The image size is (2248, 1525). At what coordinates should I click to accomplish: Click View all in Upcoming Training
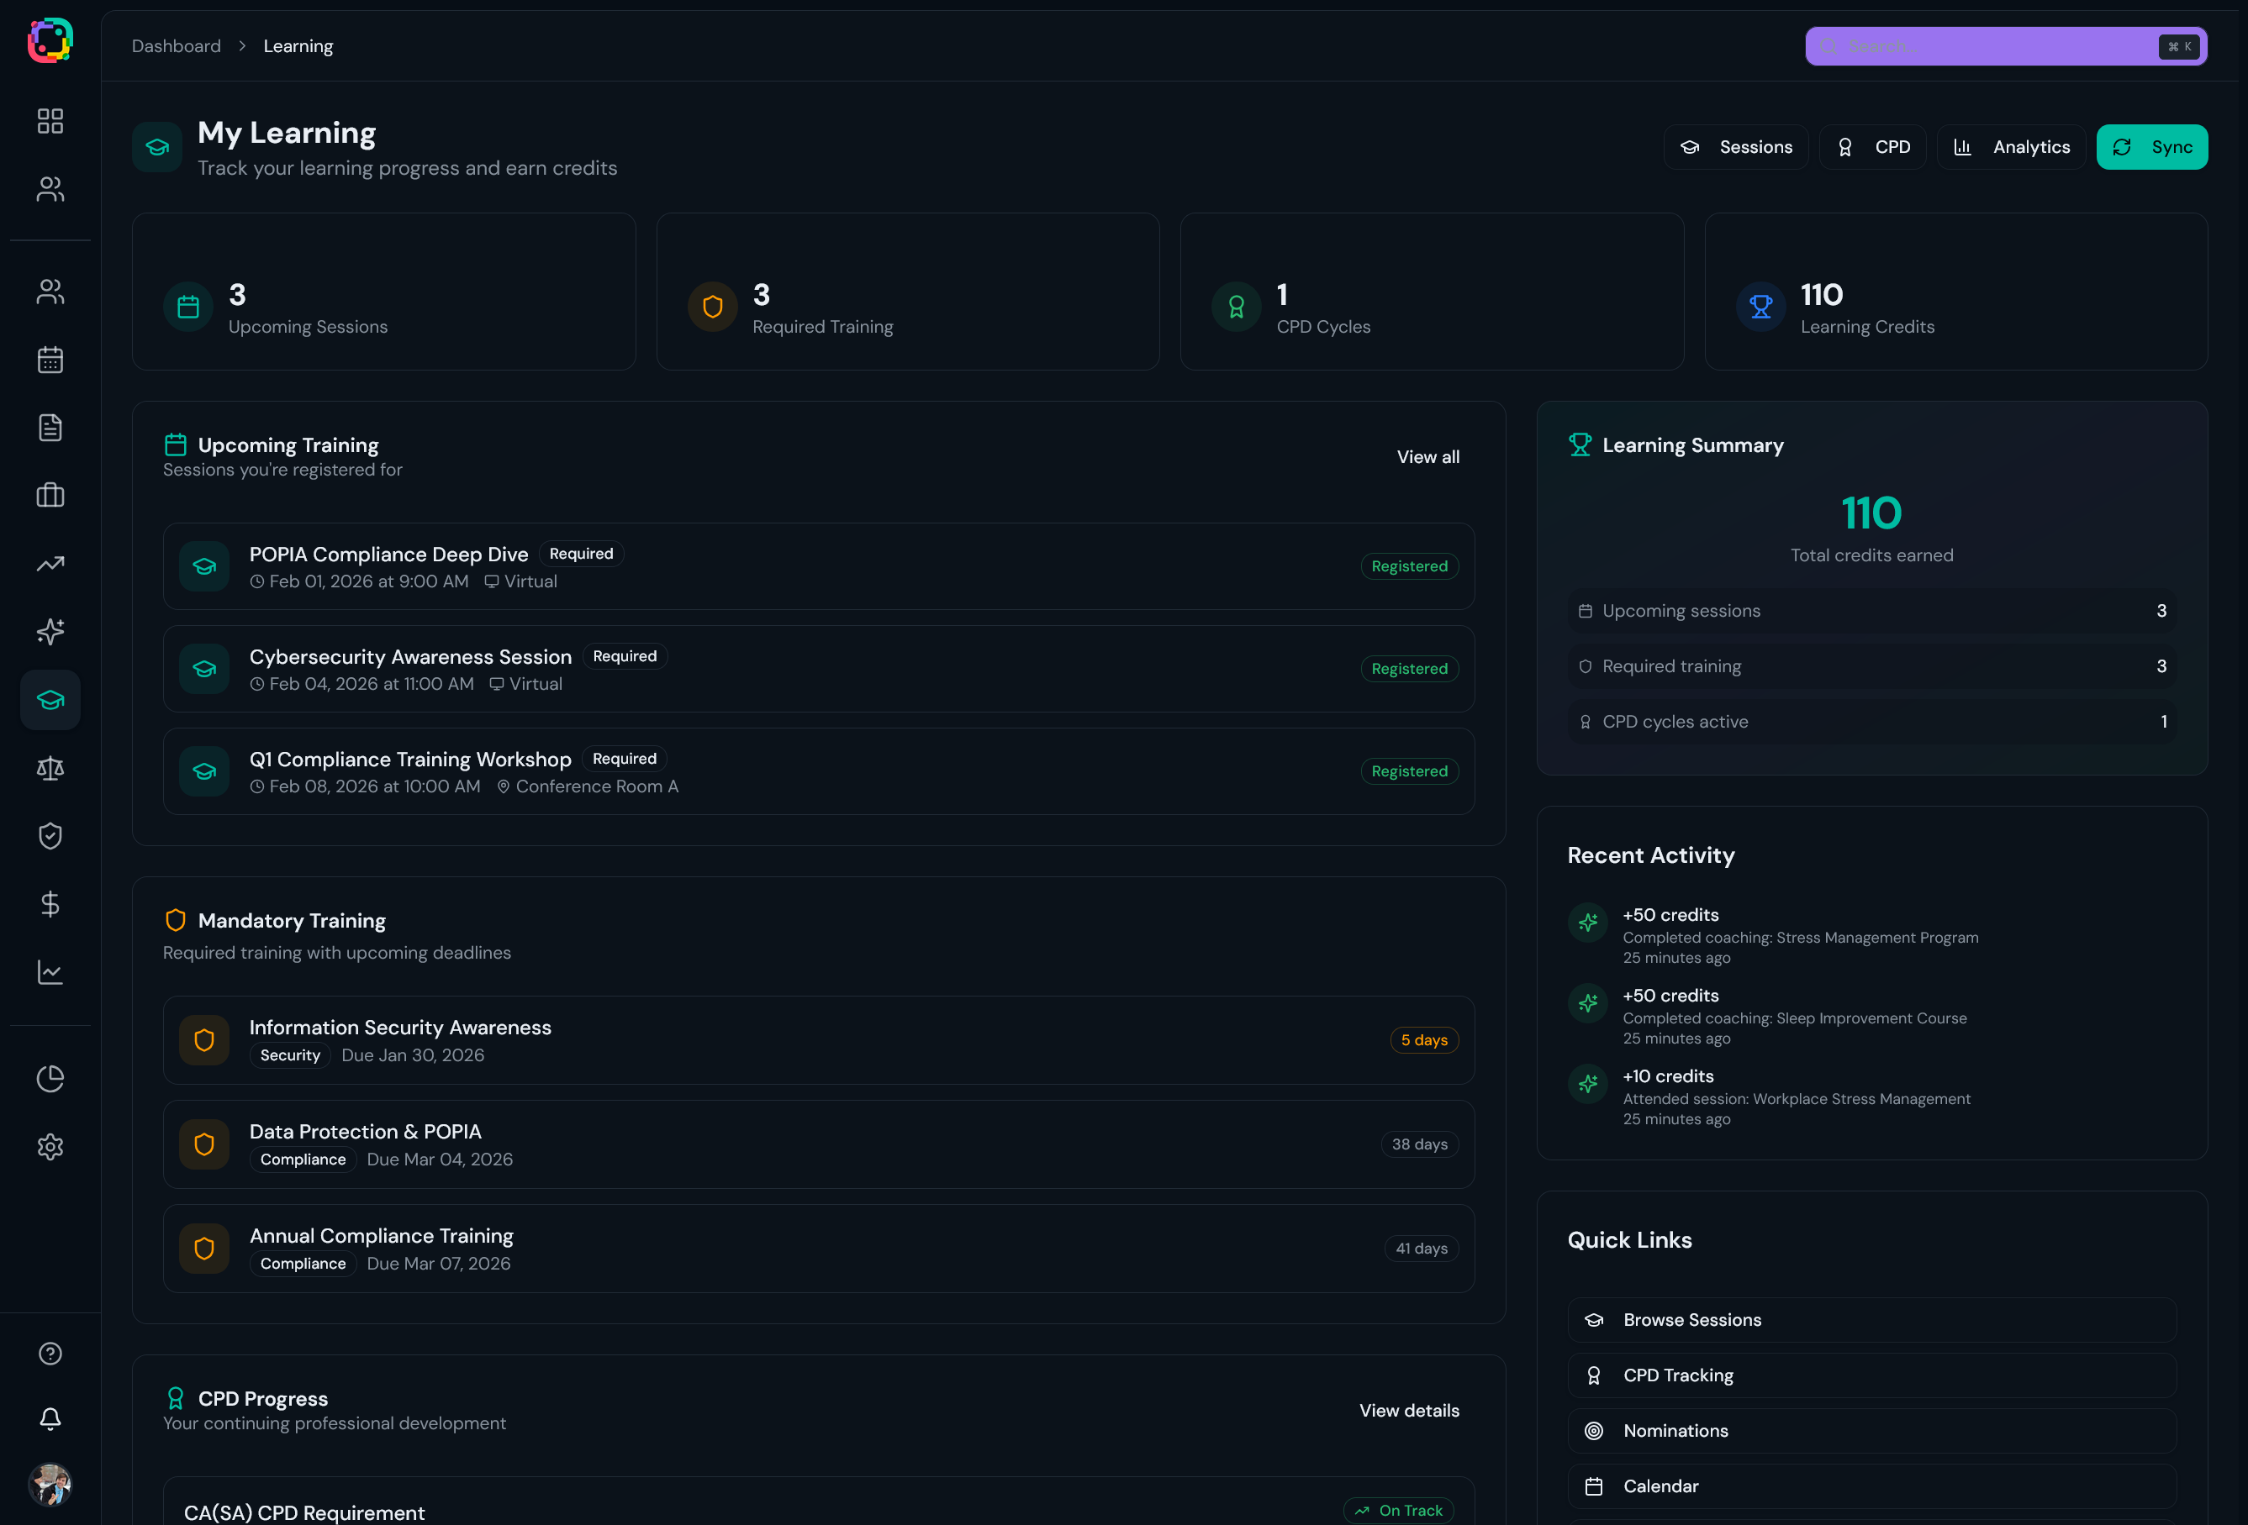tap(1427, 456)
